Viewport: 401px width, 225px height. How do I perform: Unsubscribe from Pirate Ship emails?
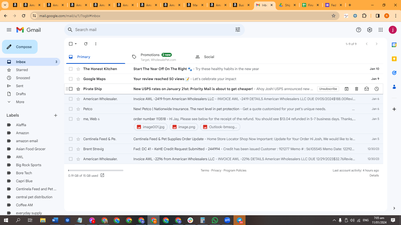tap(328, 89)
